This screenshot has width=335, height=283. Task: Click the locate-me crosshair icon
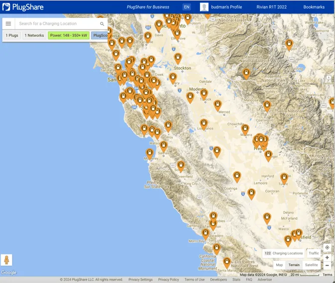click(x=327, y=247)
